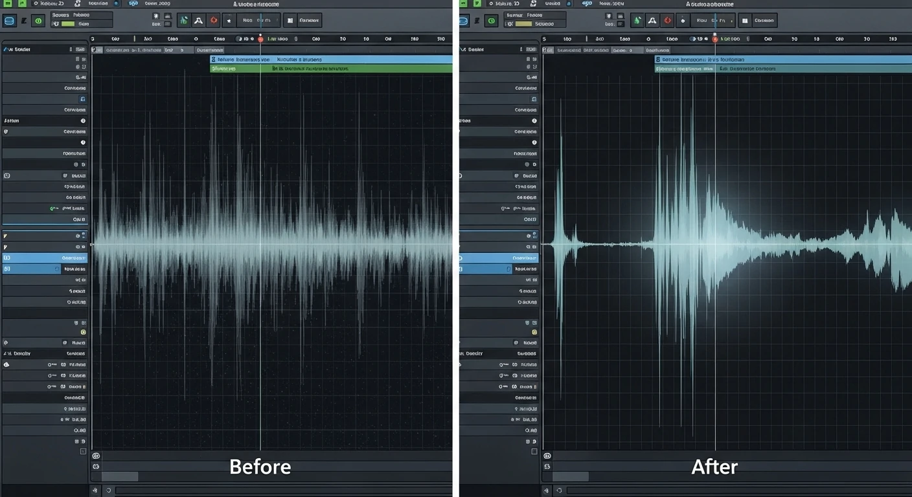Click the red playhead marker on After timeline
The height and width of the screenshot is (497, 912).
click(x=715, y=39)
